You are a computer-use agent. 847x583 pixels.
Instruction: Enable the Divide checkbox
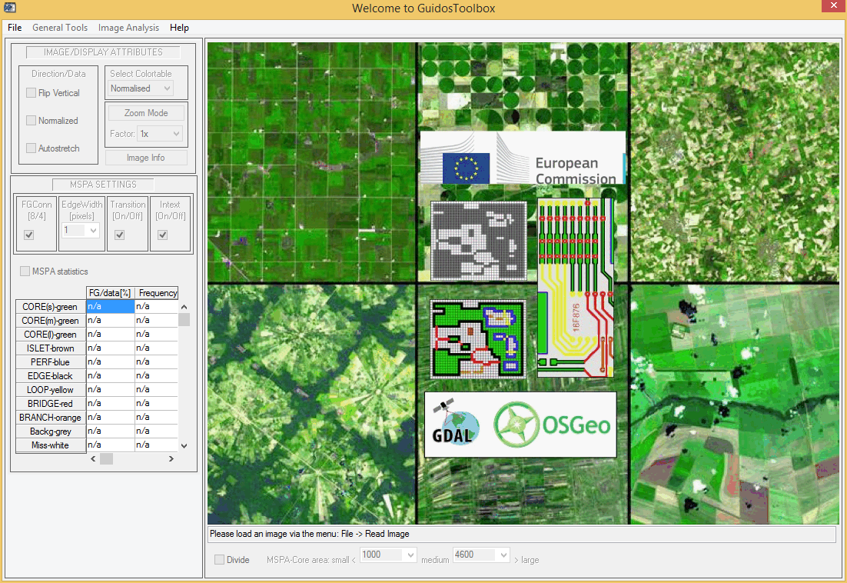pos(219,560)
